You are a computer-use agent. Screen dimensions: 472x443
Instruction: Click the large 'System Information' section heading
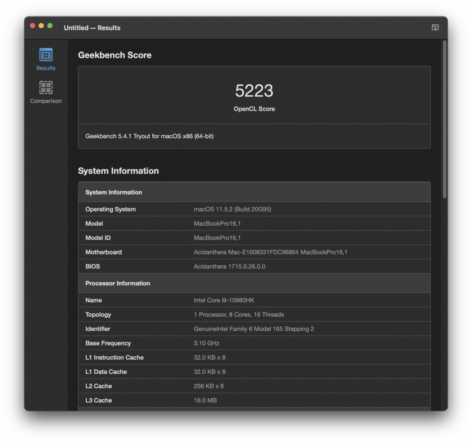click(118, 171)
